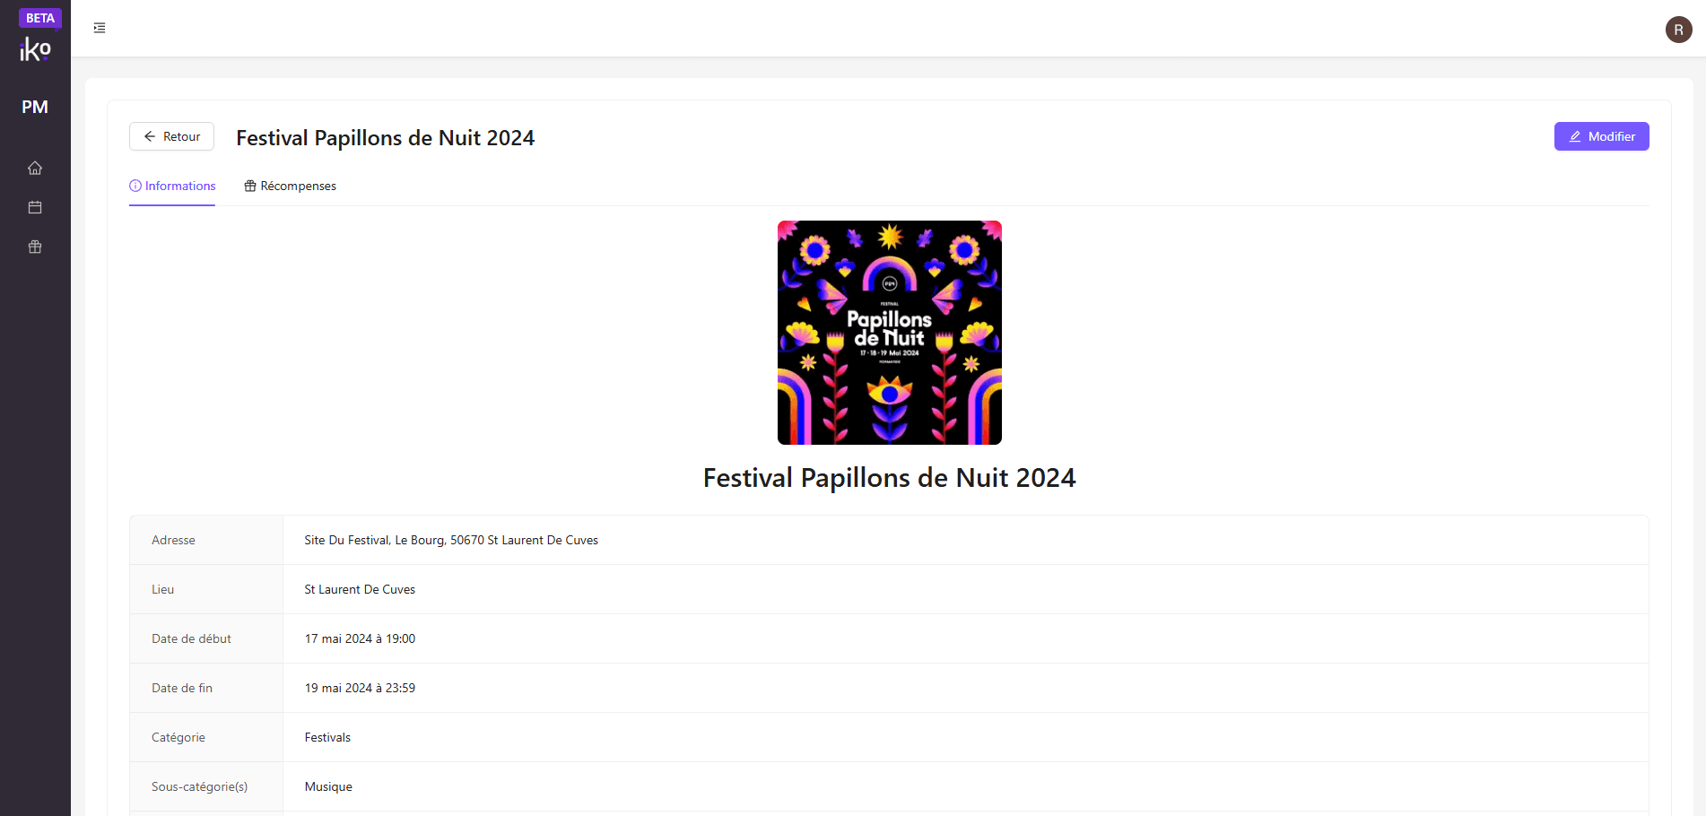Switch to the Informations tab

172,186
